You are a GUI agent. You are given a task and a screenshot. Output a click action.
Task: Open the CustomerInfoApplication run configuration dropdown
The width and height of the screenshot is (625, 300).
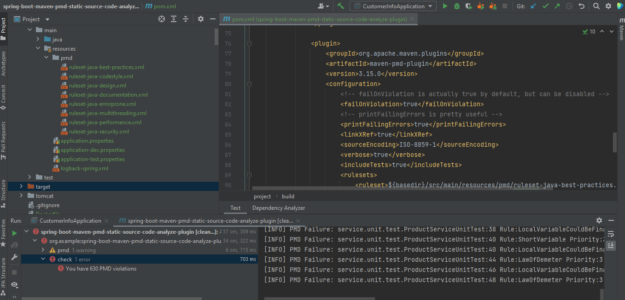point(393,6)
